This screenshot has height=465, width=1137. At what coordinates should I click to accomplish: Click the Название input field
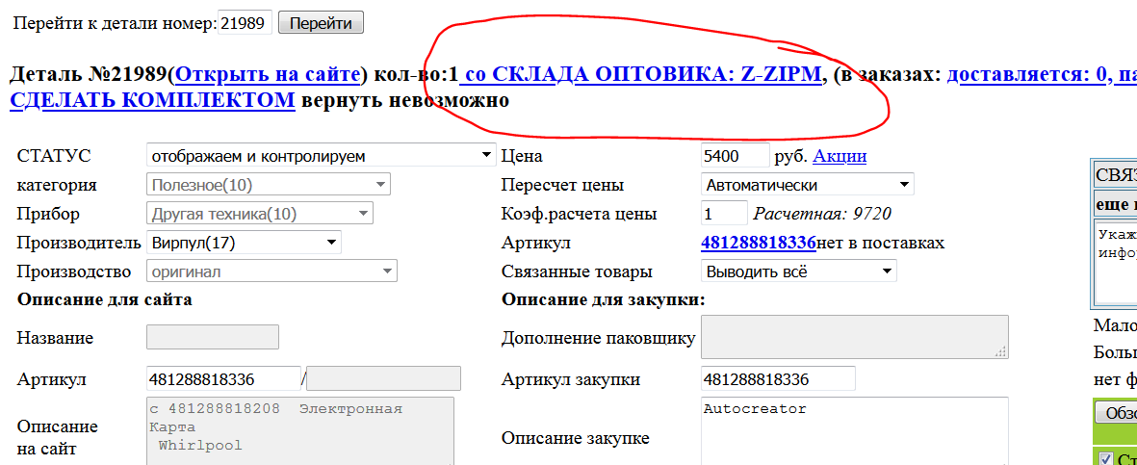213,337
